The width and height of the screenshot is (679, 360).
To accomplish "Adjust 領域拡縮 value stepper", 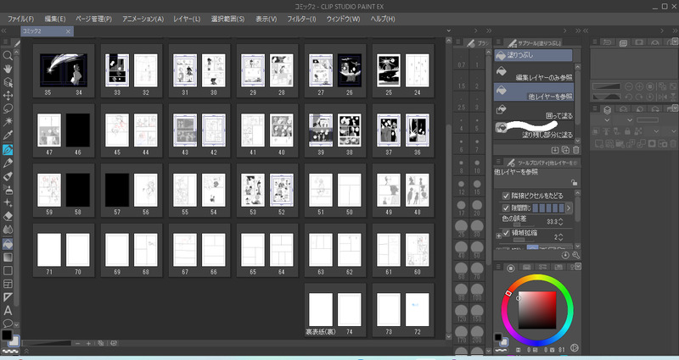I will click(x=561, y=237).
